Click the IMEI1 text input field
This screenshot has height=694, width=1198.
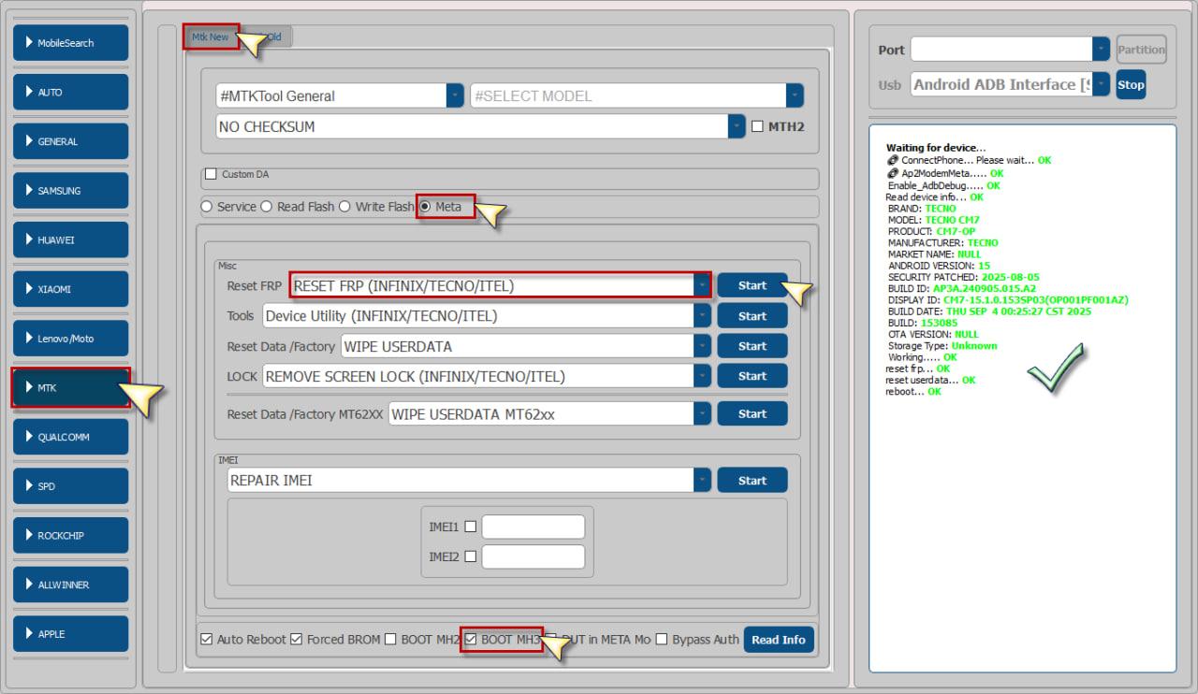click(533, 527)
